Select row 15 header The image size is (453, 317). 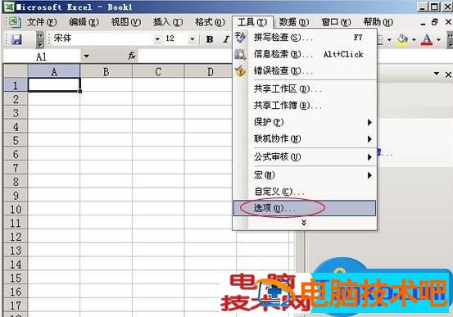tap(16, 278)
